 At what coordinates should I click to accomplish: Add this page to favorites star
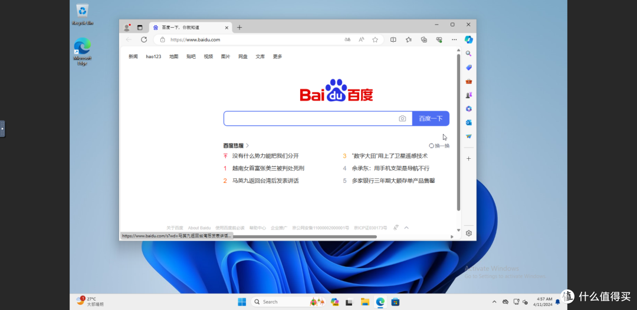point(375,40)
